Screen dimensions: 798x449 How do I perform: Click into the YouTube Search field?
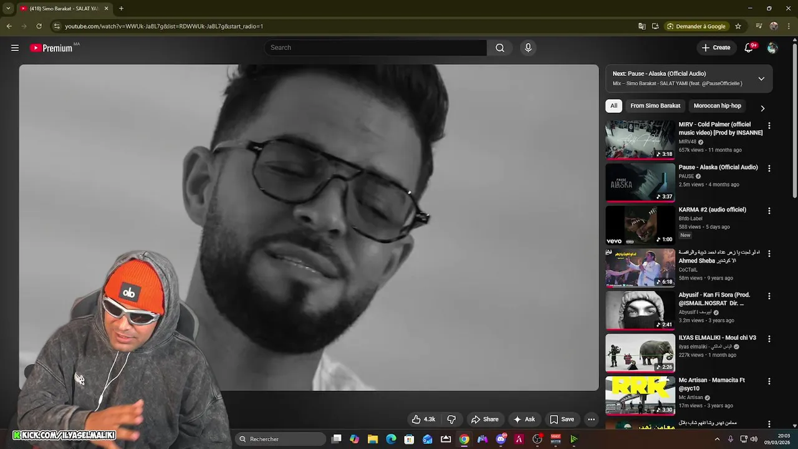coord(376,48)
